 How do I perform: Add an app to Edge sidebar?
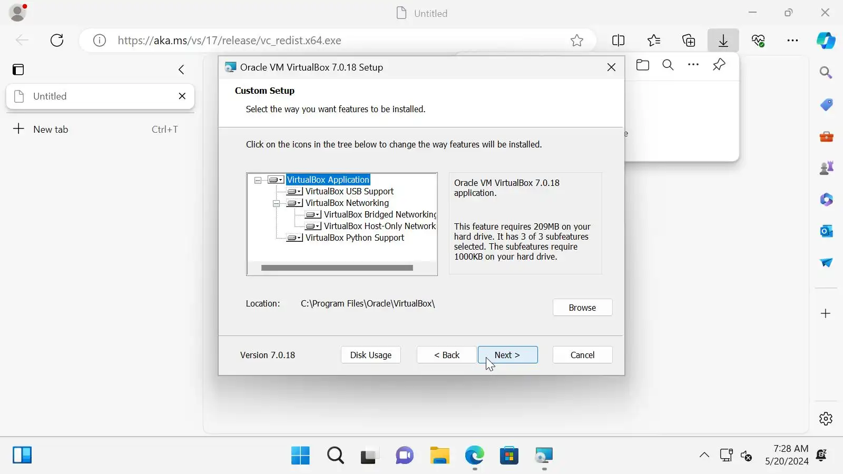click(826, 313)
